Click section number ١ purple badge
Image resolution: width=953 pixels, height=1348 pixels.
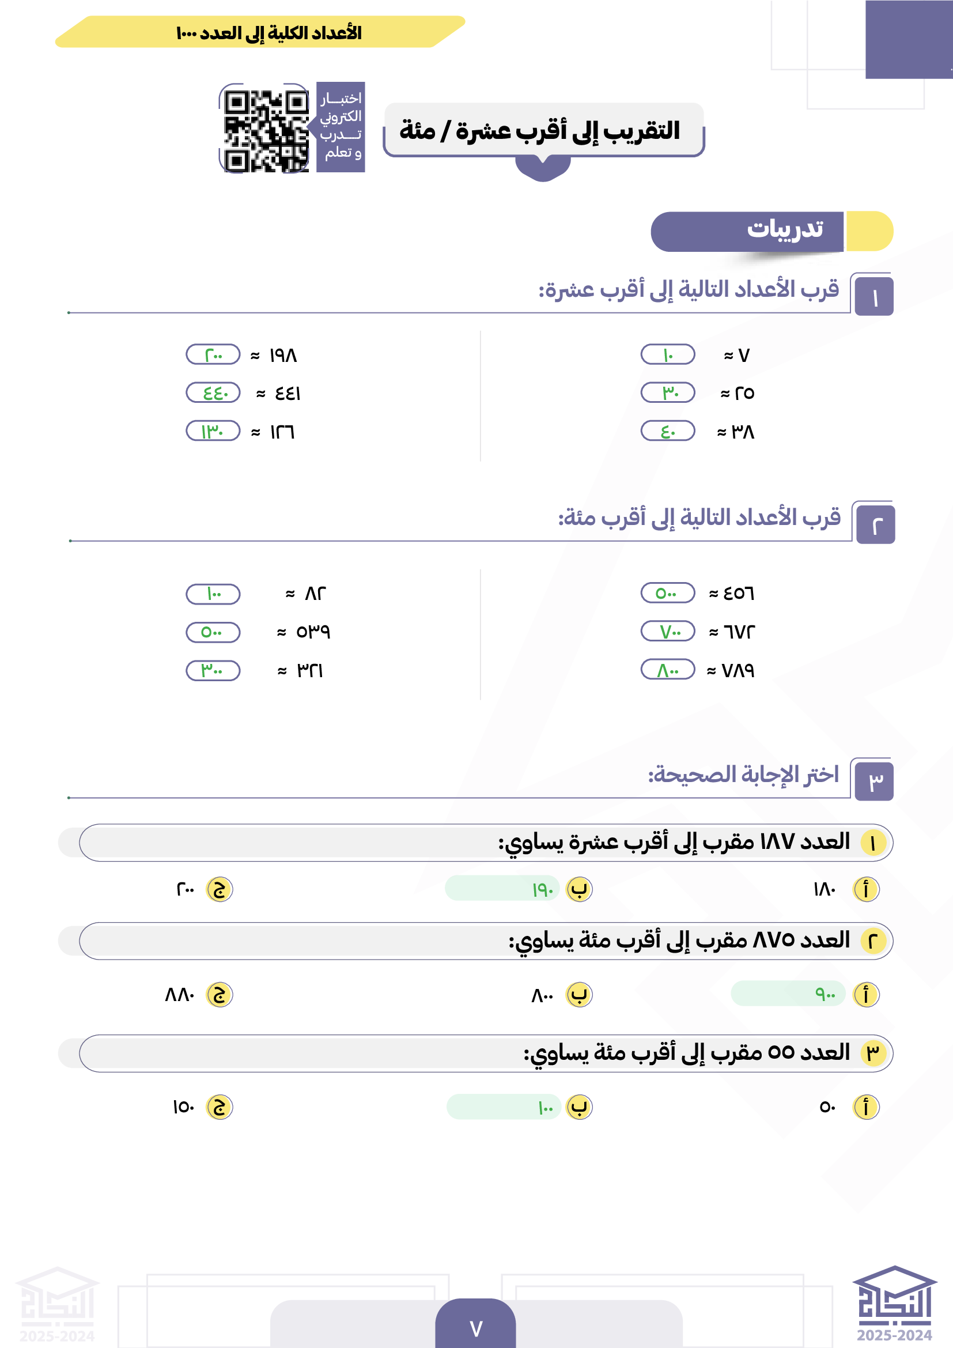tap(873, 297)
